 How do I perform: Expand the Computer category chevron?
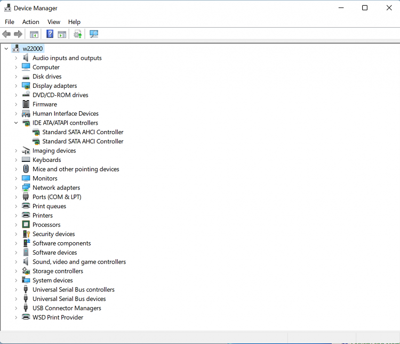point(16,67)
